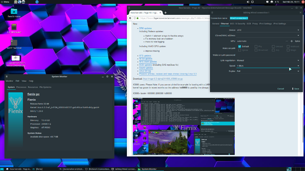Switch to the IPv6 Settings tab
Viewport: 305px width, 171px height.
pos(279,24)
